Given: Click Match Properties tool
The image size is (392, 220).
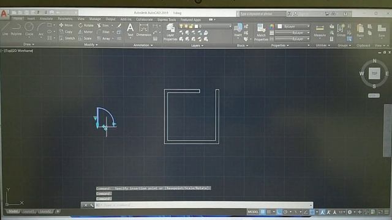Looking at the screenshot, I should (261, 32).
